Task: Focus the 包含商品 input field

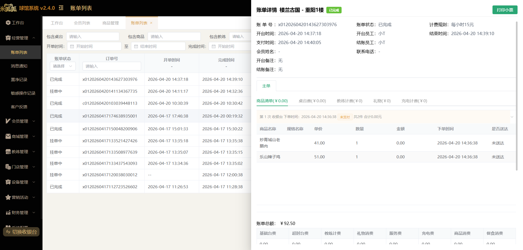Action: coord(174,36)
